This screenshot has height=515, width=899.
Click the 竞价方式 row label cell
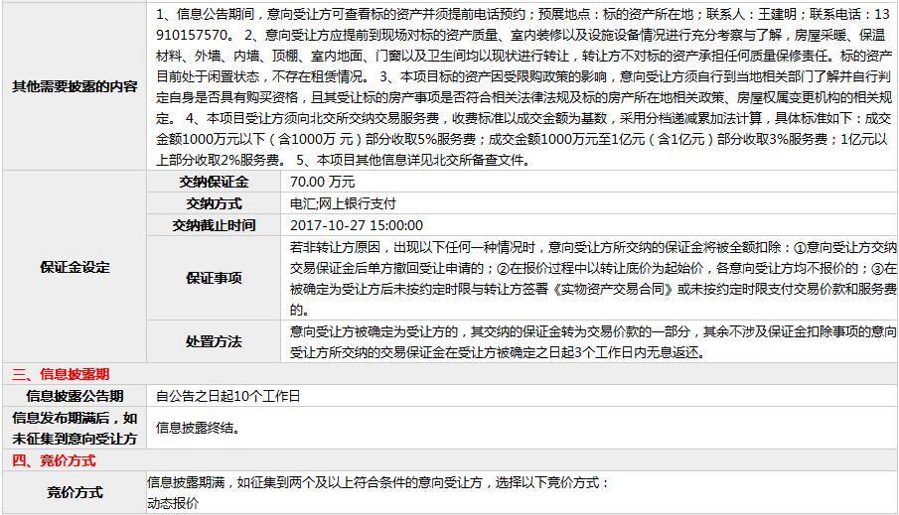[x=75, y=493]
